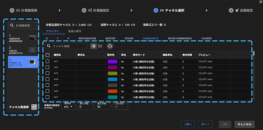Click the step 4 recording settings icon

click(x=237, y=11)
